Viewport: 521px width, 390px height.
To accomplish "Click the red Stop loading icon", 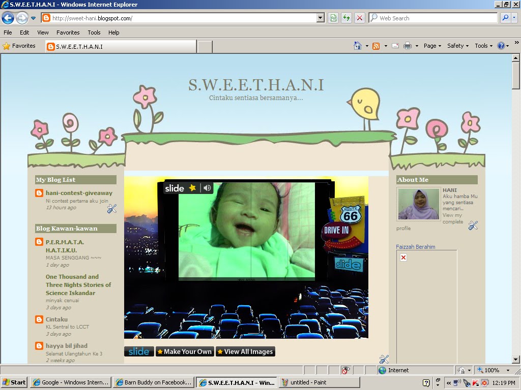I will coord(360,18).
